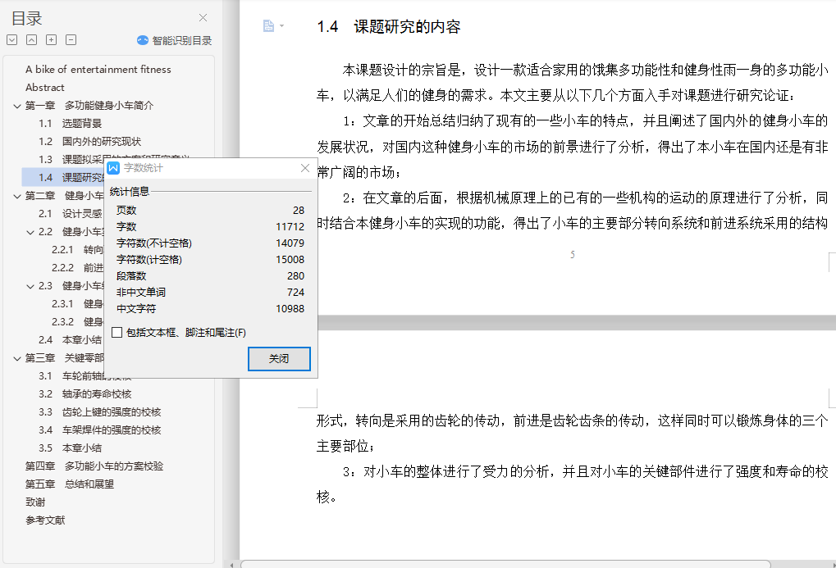
Task: Click page number 5 in page footer
Action: point(572,255)
